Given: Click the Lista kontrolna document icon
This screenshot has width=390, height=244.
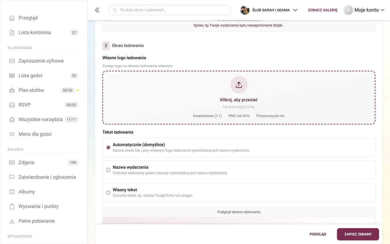Looking at the screenshot, I should tap(12, 33).
